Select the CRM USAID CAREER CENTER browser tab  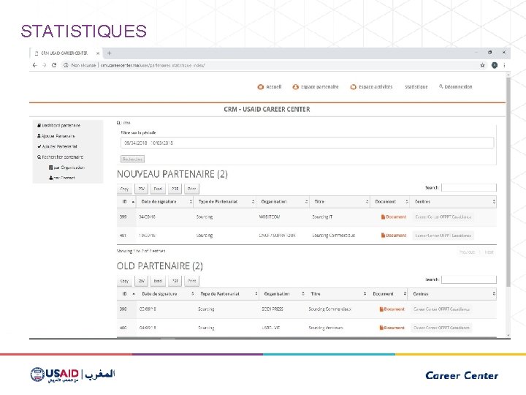pyautogui.click(x=64, y=53)
